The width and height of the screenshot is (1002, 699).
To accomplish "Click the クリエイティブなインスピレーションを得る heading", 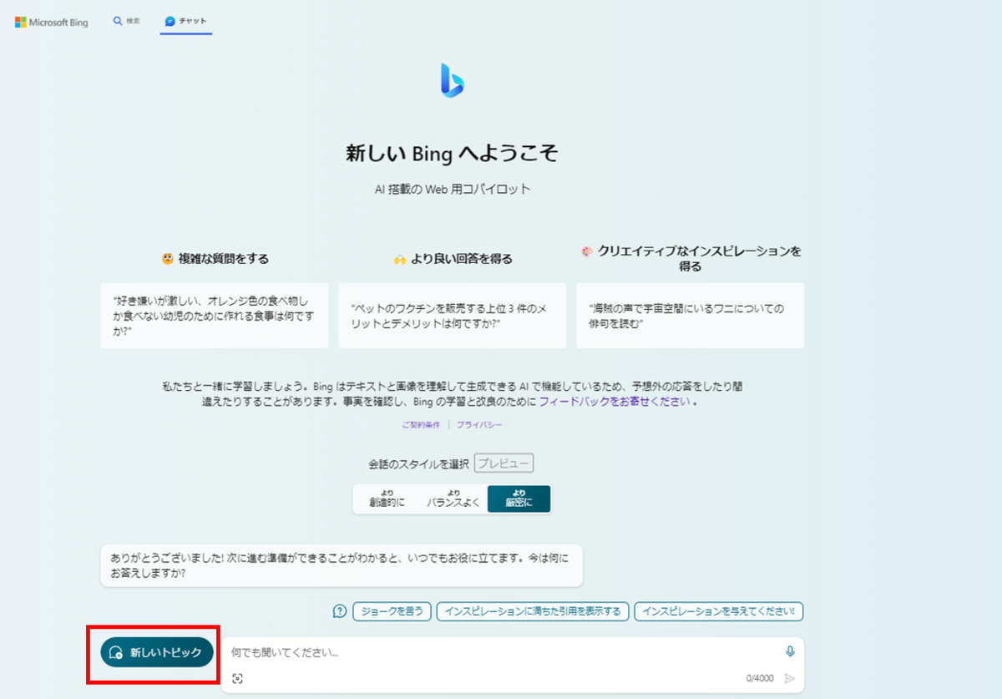I will click(x=691, y=259).
